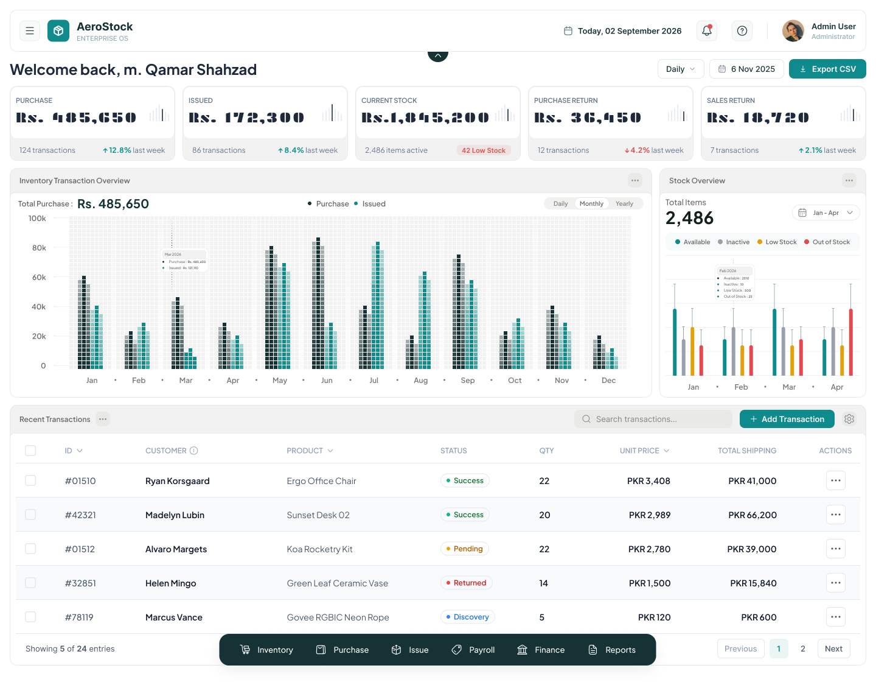Switch chart to Daily view

560,204
